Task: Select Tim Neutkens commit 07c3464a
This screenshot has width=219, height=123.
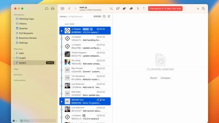Action: 85,78
